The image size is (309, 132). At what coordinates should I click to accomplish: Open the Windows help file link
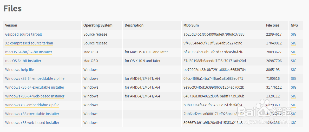(x=19, y=70)
